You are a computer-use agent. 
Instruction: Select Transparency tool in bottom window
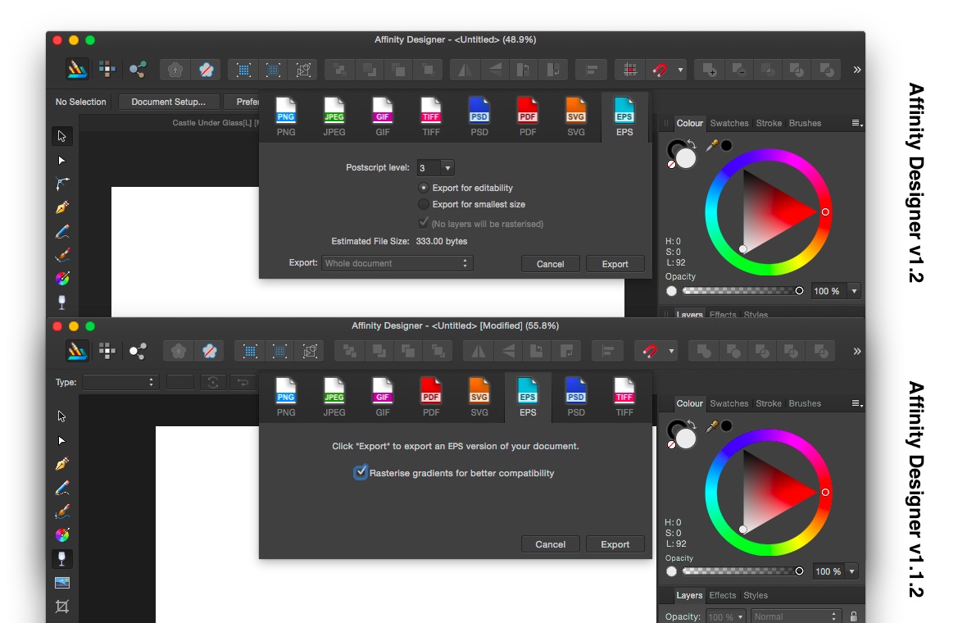(x=61, y=559)
